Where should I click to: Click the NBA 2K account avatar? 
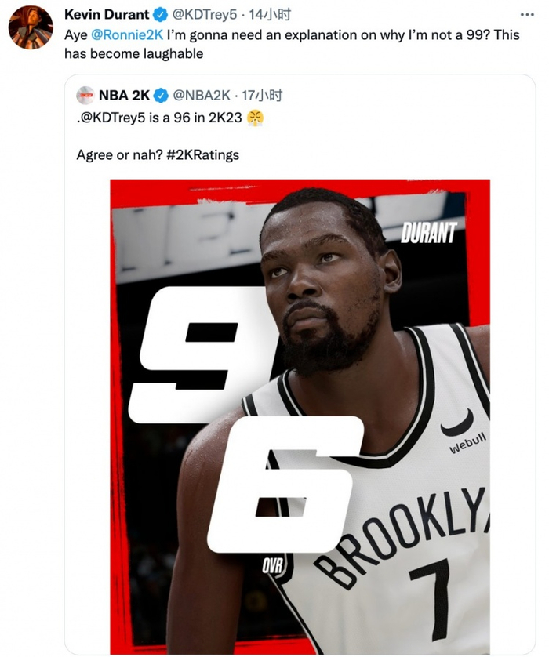[x=85, y=96]
